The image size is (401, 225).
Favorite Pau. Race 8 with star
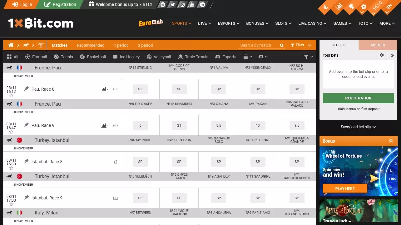pyautogui.click(x=11, y=96)
